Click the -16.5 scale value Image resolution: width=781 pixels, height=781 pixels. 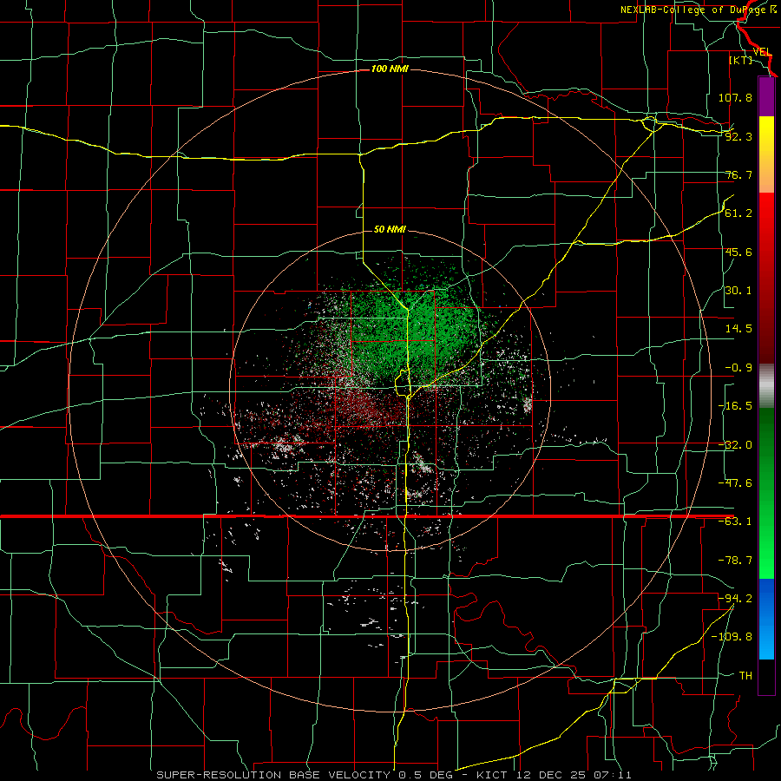click(x=735, y=406)
